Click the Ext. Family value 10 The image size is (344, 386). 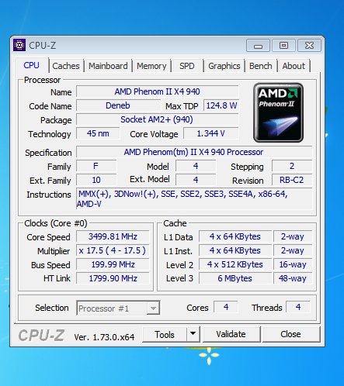96,180
